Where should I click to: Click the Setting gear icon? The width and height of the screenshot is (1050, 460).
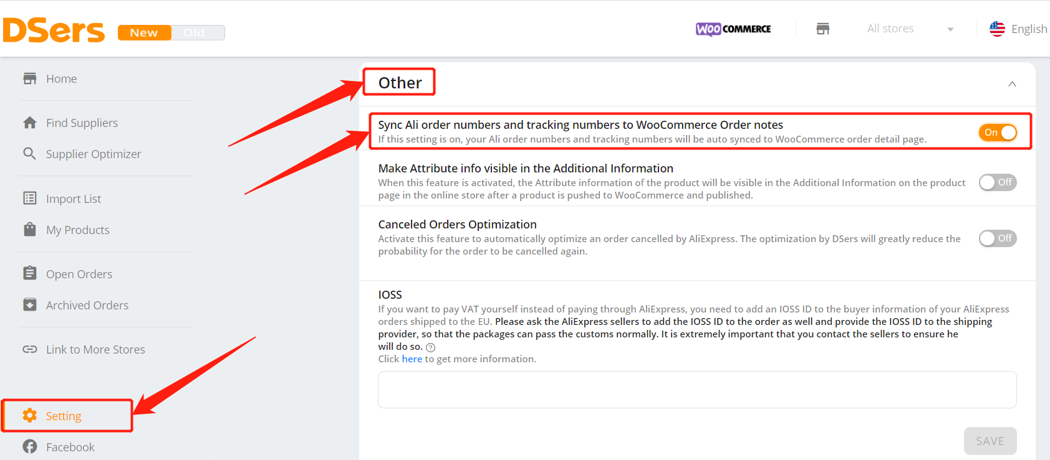(x=29, y=415)
